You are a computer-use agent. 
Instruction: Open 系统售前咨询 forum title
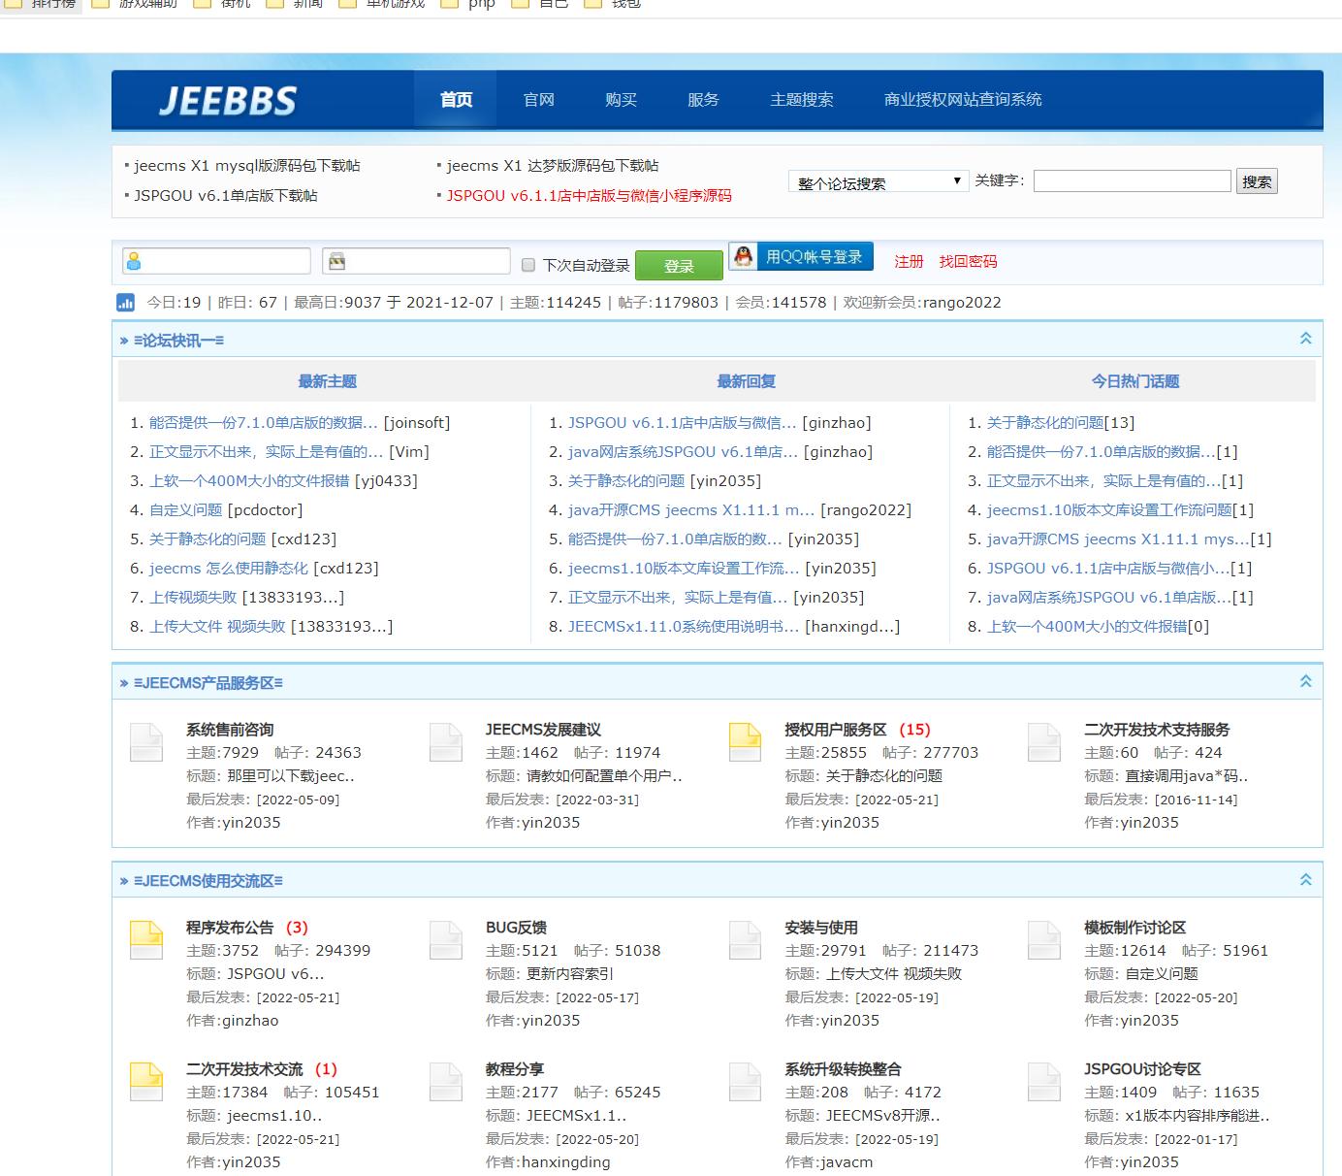(230, 730)
